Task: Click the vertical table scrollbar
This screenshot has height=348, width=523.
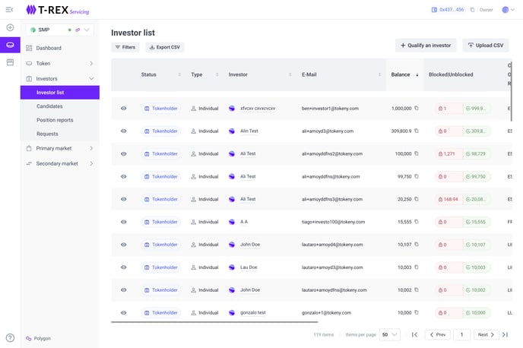Action: coord(511,91)
